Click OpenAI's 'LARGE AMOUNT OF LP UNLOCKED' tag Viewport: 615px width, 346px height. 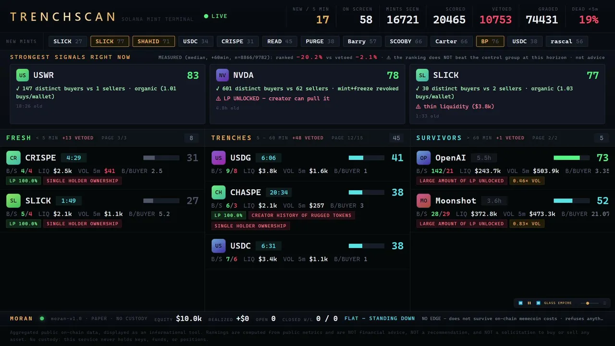click(x=462, y=181)
